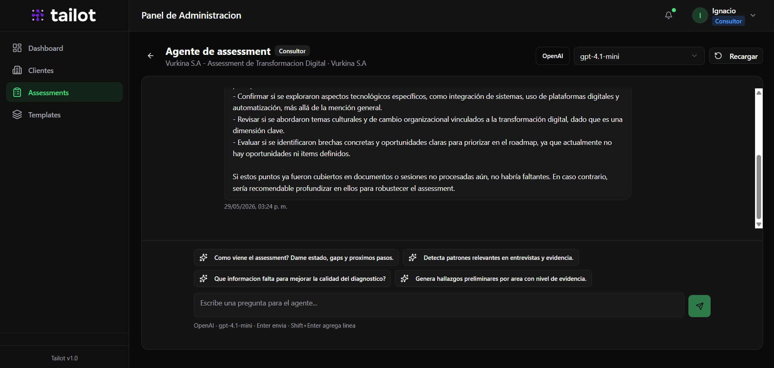Click the Recargar button
774x368 pixels.
[736, 56]
